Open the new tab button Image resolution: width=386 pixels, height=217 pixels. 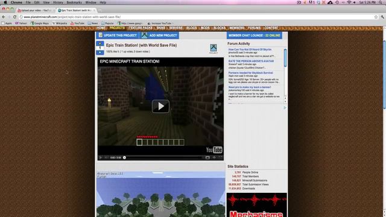coord(100,10)
